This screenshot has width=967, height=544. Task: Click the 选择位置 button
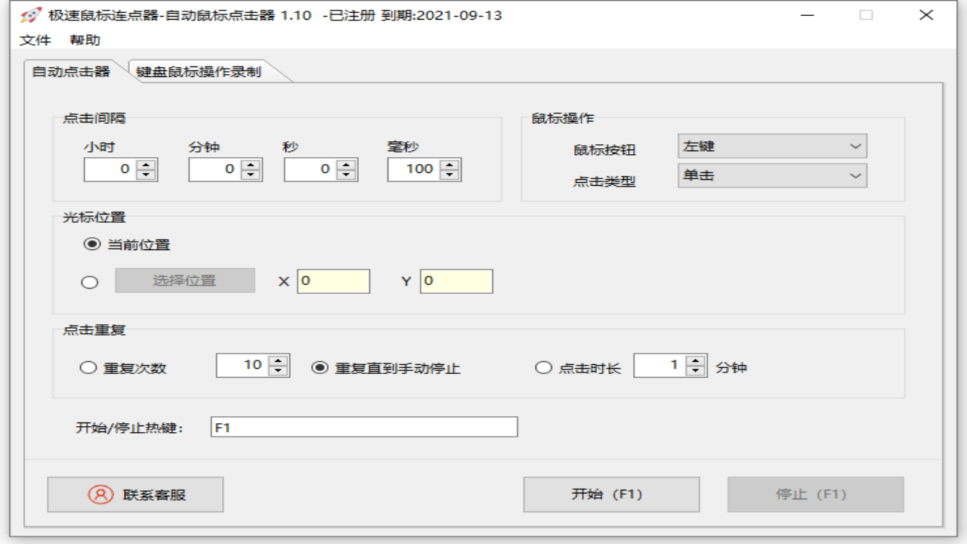coord(185,280)
